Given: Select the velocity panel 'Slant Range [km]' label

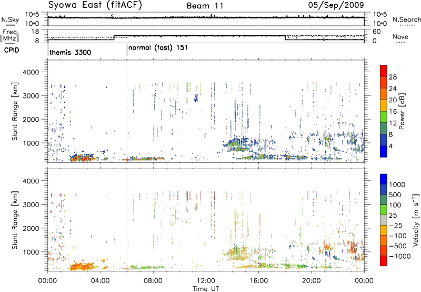Looking at the screenshot, I should coord(15,220).
